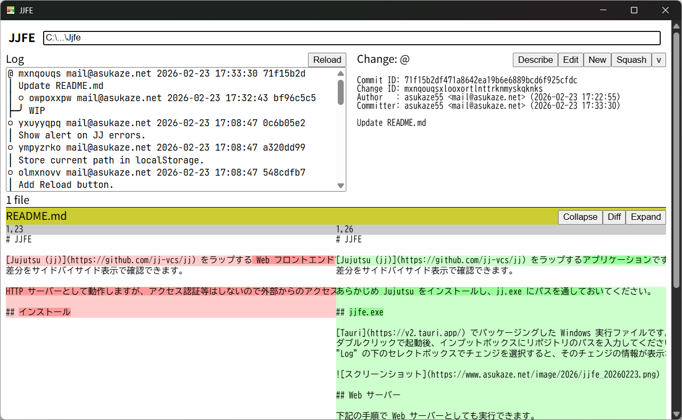Click the JJFE app icon in title bar
The width and height of the screenshot is (682, 420).
11,10
